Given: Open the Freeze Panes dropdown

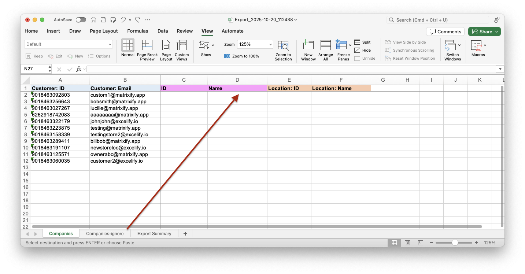Looking at the screenshot, I should coord(350,45).
